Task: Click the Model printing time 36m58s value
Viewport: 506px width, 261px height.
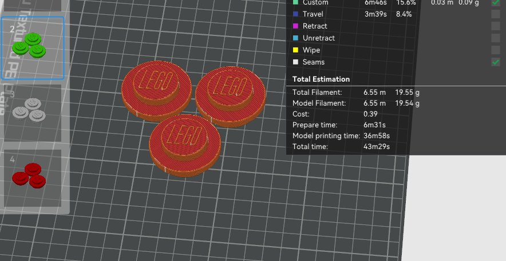Action: (376, 136)
